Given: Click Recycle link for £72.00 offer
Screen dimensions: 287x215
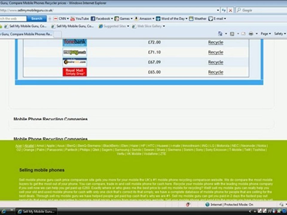Looking at the screenshot, I should 216,42.
